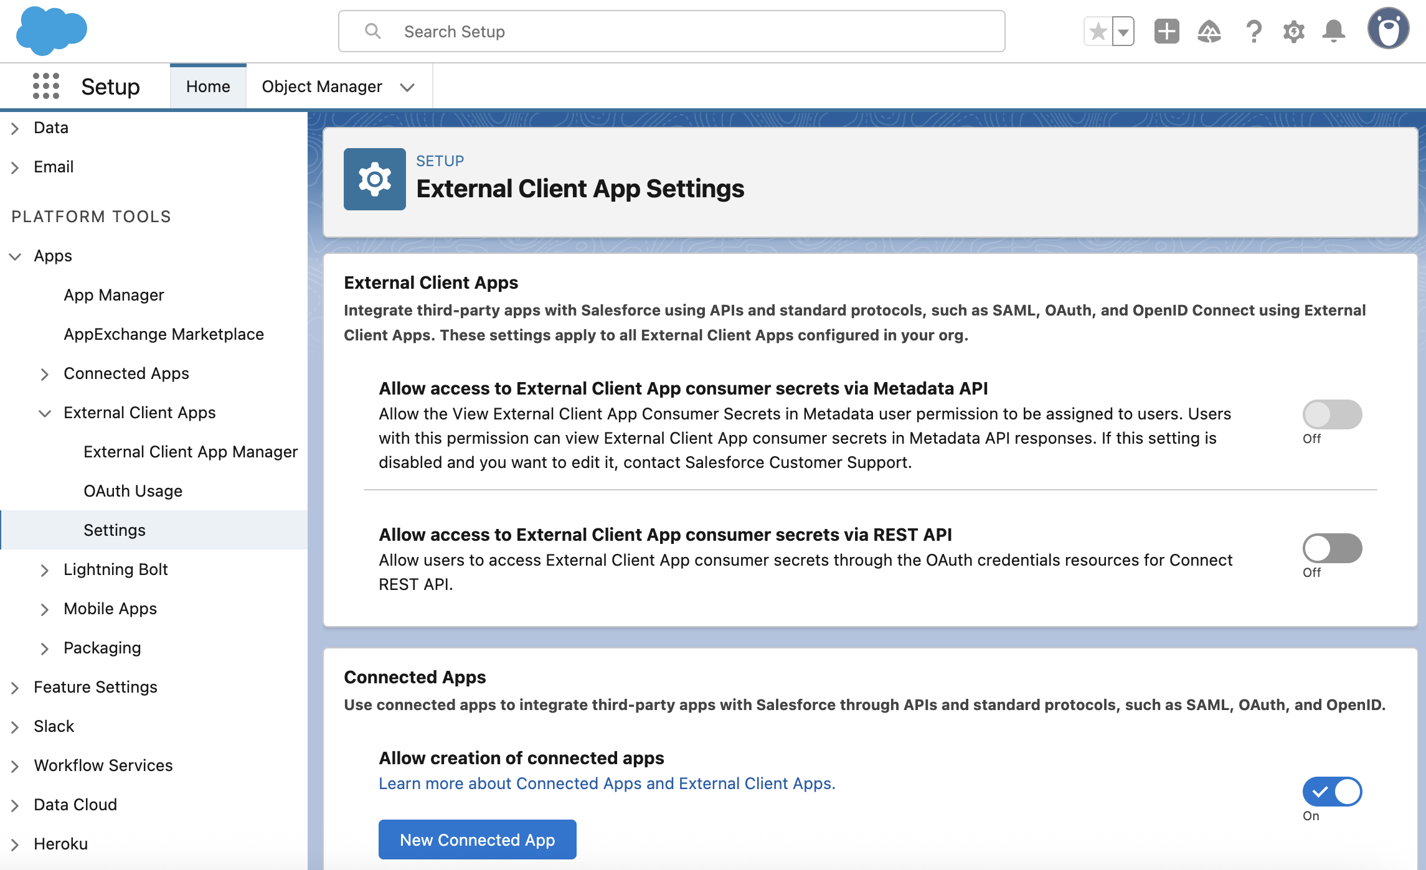Open the help question mark icon

(1253, 31)
